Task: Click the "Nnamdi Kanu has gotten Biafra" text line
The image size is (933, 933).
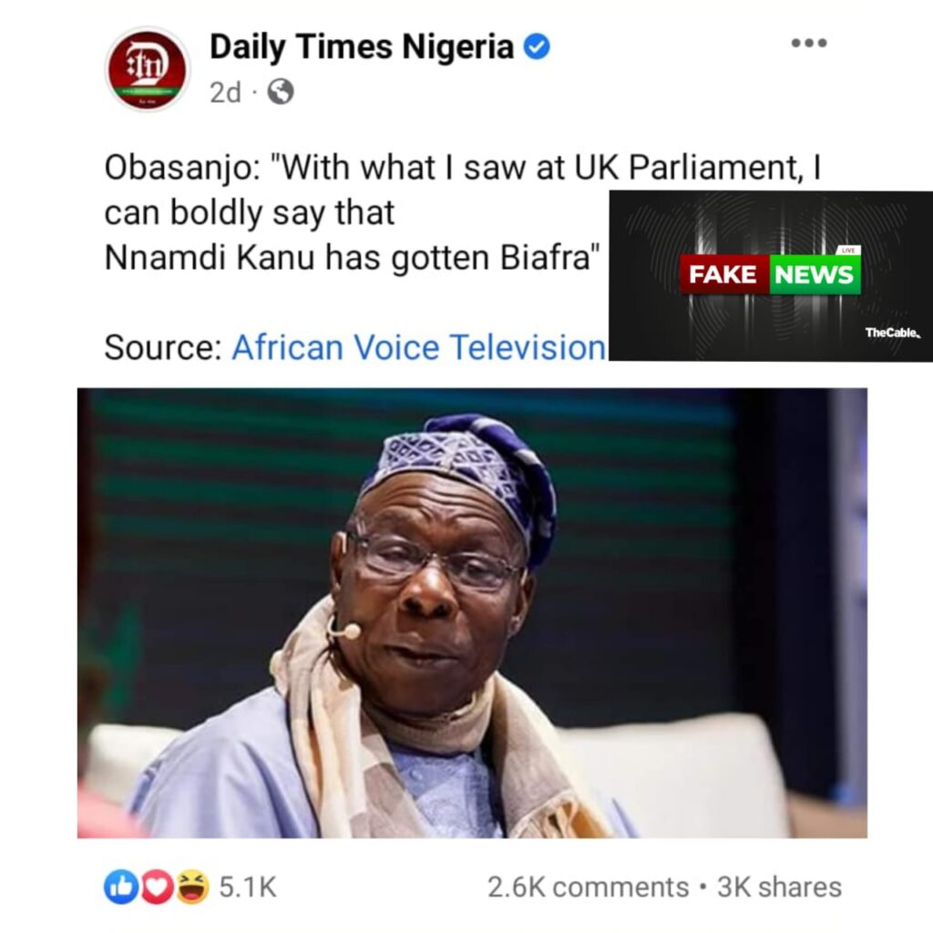Action: coord(353,258)
